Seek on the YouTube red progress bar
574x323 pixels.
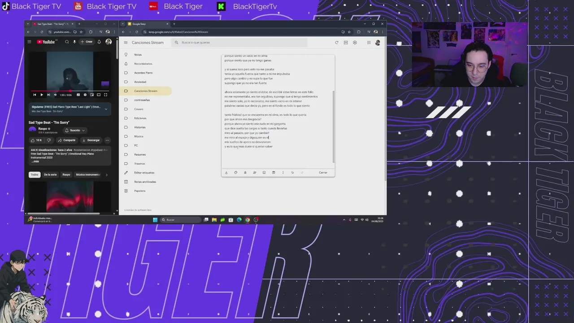click(x=70, y=91)
